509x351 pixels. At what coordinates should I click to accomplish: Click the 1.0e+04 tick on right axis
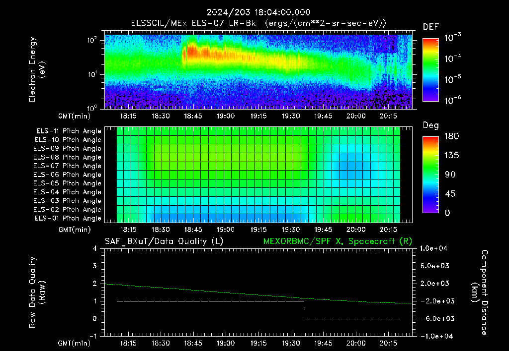pyautogui.click(x=433, y=249)
